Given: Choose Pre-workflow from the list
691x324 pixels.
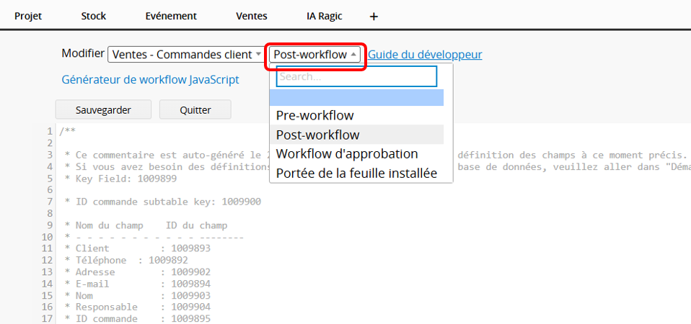Looking at the screenshot, I should [315, 115].
